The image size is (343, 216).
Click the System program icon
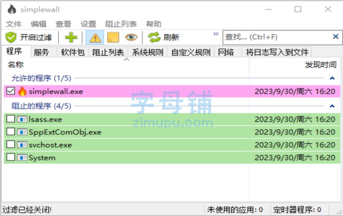click(22, 157)
